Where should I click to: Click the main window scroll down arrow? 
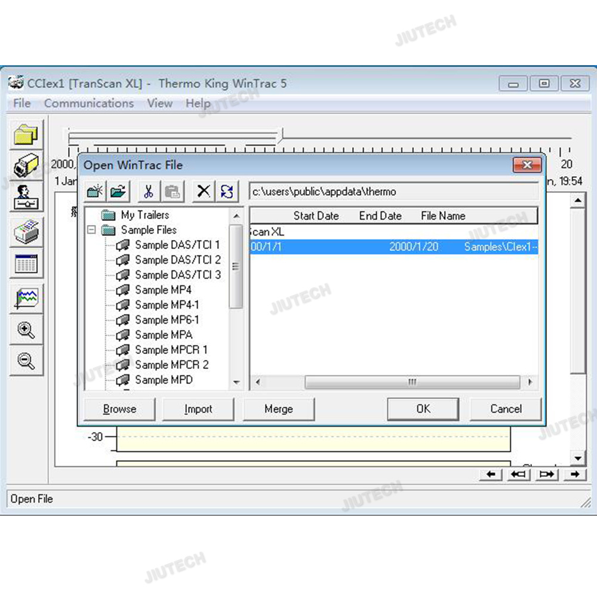click(578, 458)
